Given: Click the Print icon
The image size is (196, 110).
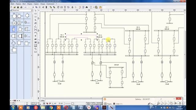Looking at the screenshot, I should [x=21, y=7].
